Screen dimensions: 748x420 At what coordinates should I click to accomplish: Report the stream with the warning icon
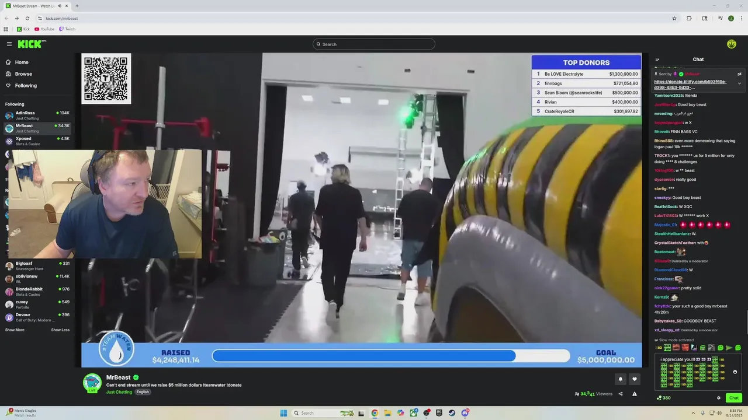(x=635, y=394)
